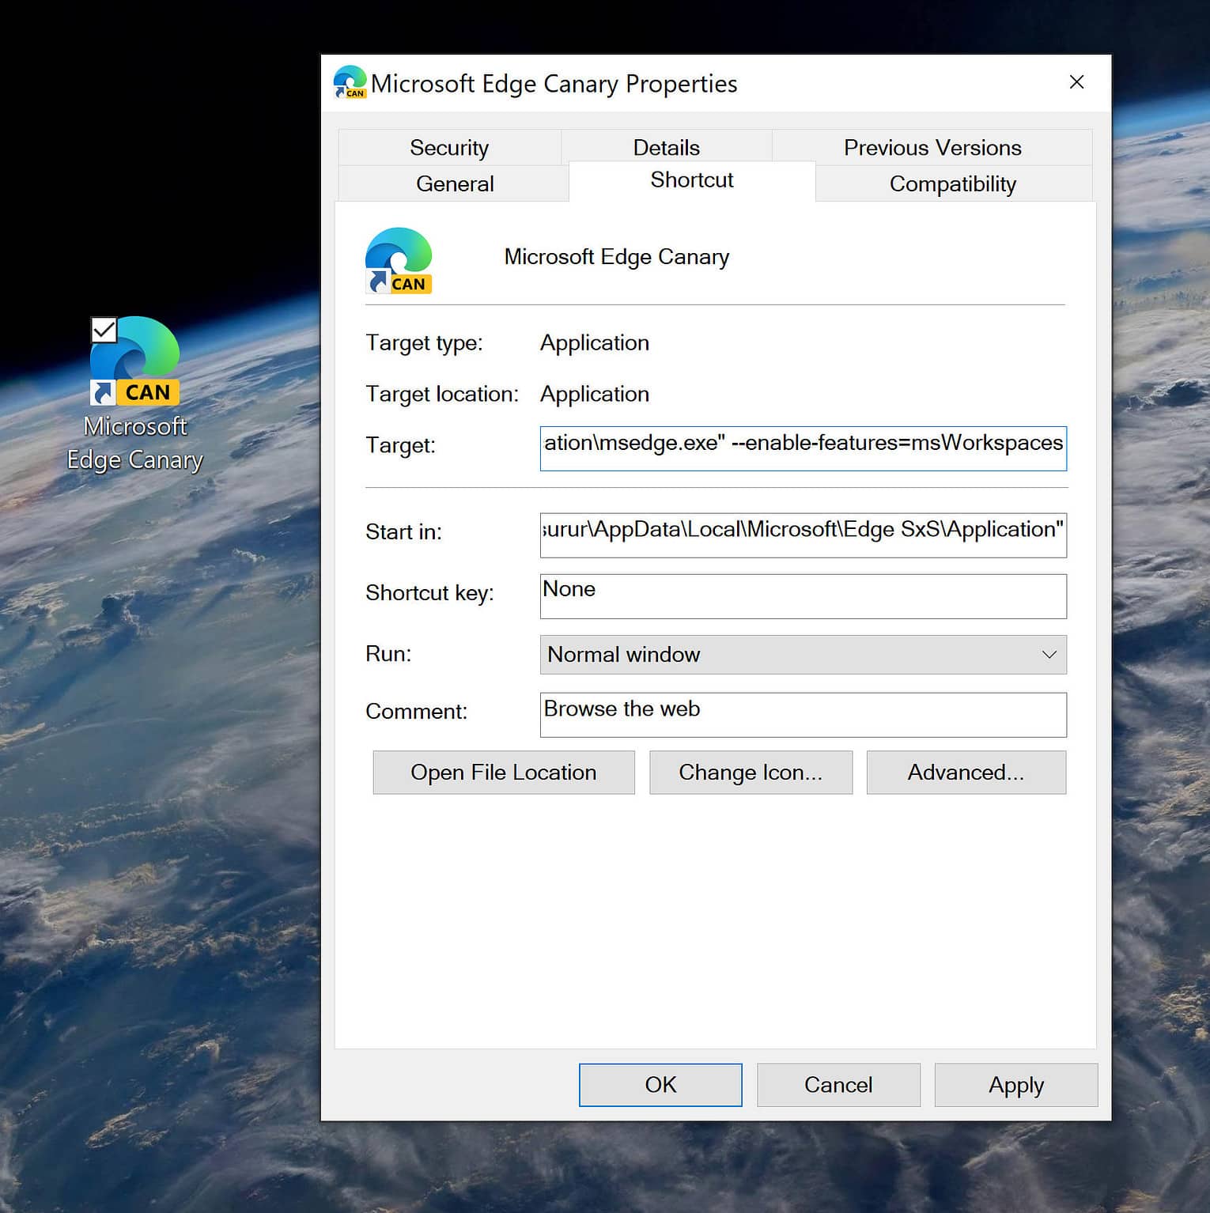Select the Shortcut key field showing None
Screen dimensions: 1210x1213
803,596
